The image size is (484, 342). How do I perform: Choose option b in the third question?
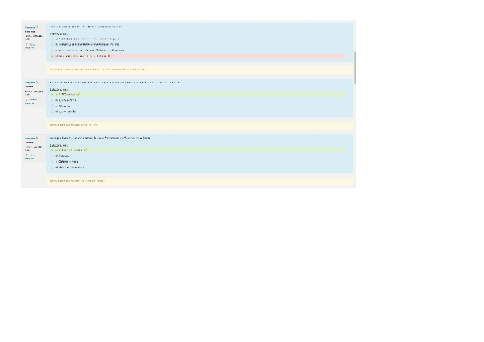pos(52,156)
